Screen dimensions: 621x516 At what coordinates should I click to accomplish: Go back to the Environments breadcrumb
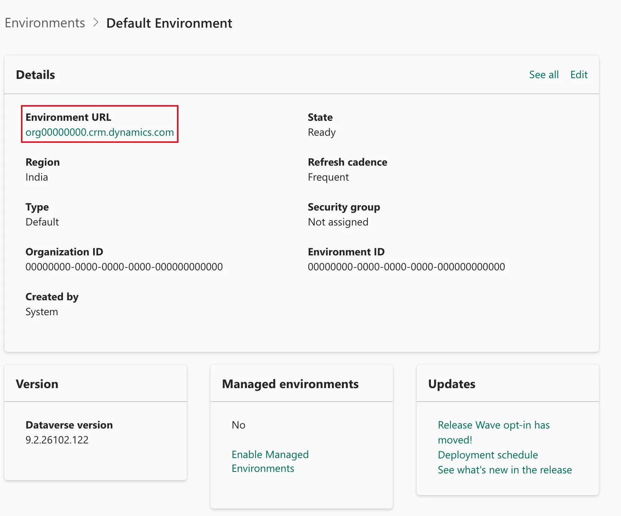click(x=45, y=23)
